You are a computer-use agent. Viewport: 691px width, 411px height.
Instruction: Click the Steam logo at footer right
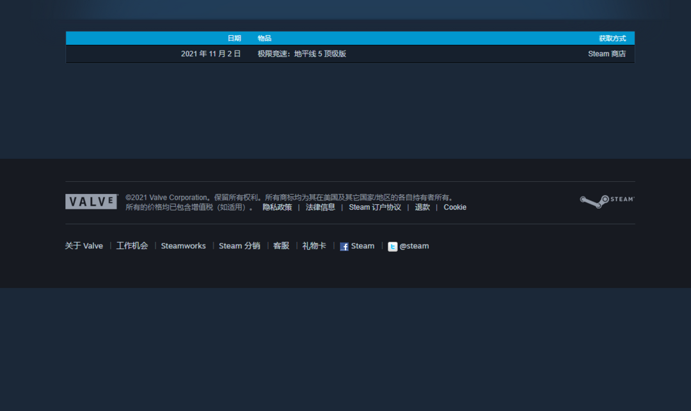(607, 201)
